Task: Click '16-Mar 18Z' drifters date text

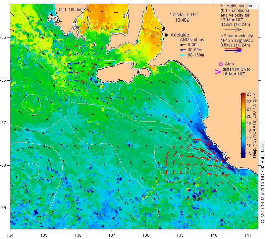Action: [234, 74]
